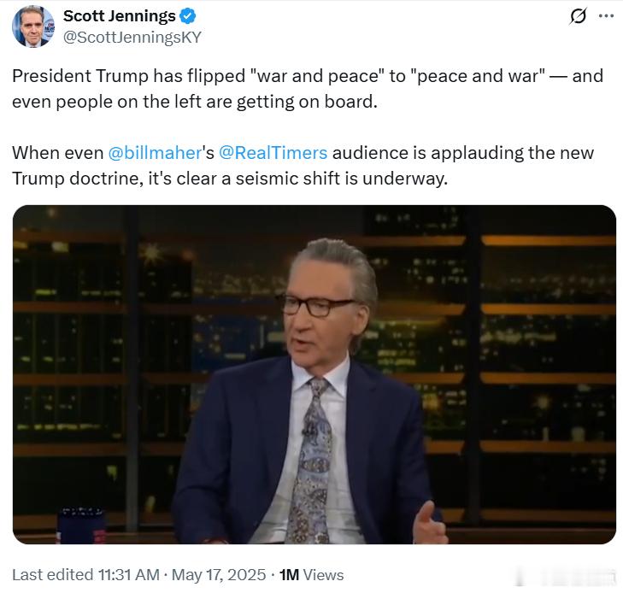Click the blue verified checkmark badge
The height and width of the screenshot is (593, 623).
pos(187,16)
